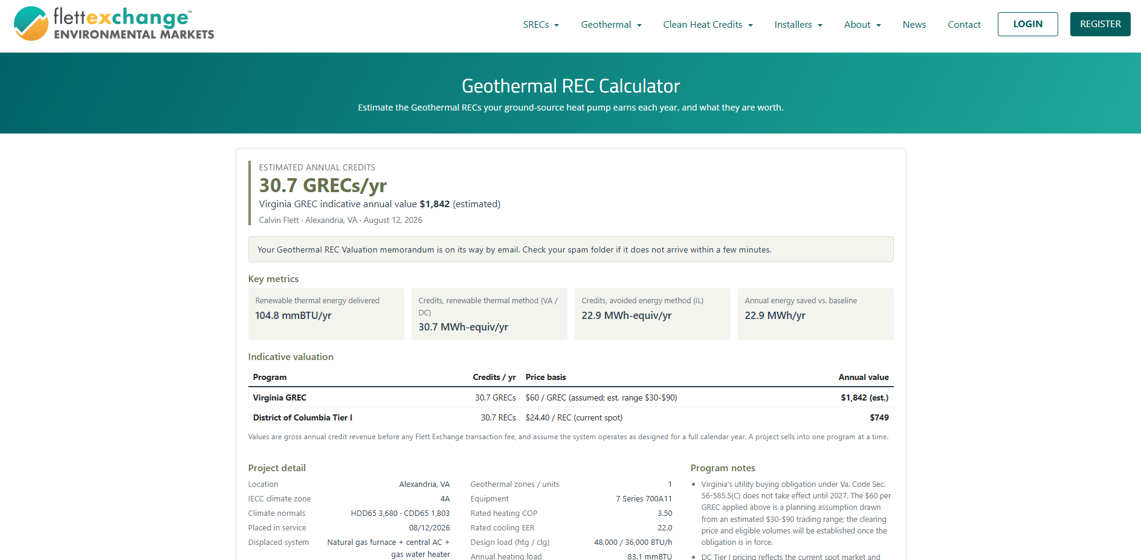Click the $1,842 (est.) annual value cell
1141x560 pixels.
click(x=864, y=397)
